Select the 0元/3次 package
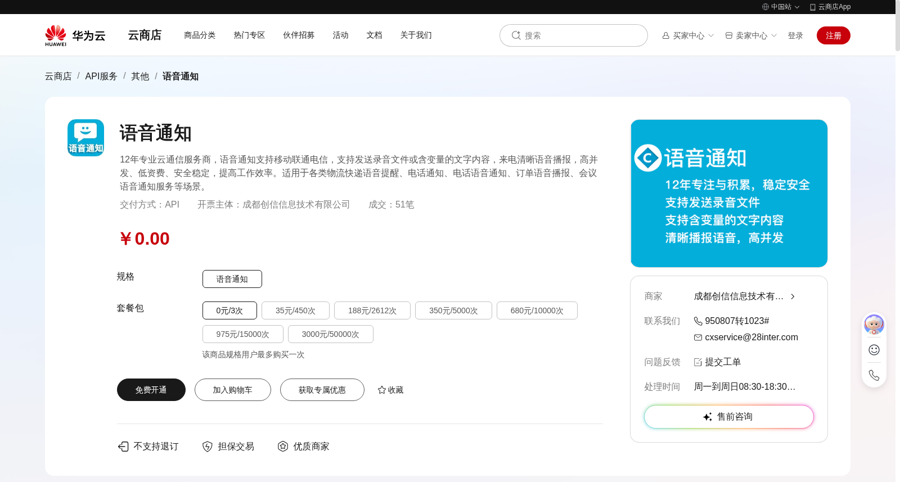Image resolution: width=900 pixels, height=482 pixels. pos(229,310)
